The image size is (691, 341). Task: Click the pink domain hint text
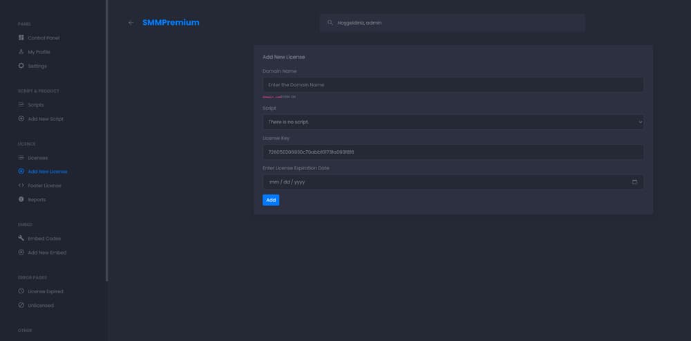(x=272, y=97)
